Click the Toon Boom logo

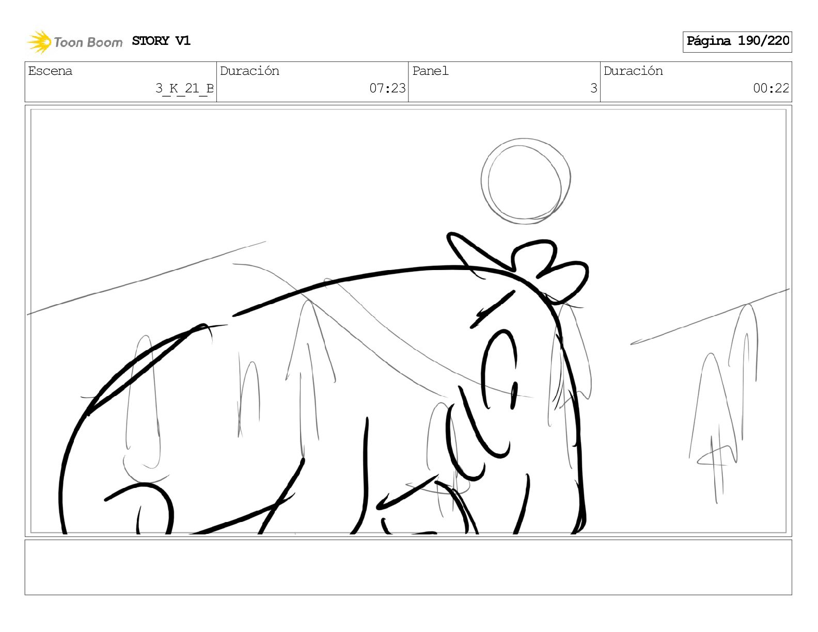pos(75,42)
